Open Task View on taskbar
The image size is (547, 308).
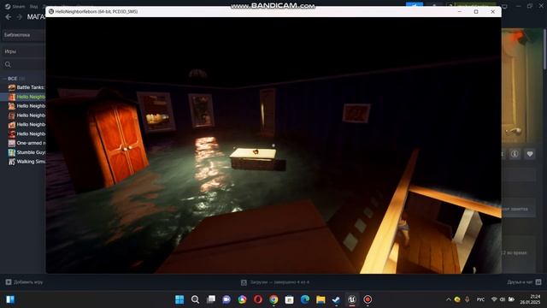pyautogui.click(x=211, y=299)
